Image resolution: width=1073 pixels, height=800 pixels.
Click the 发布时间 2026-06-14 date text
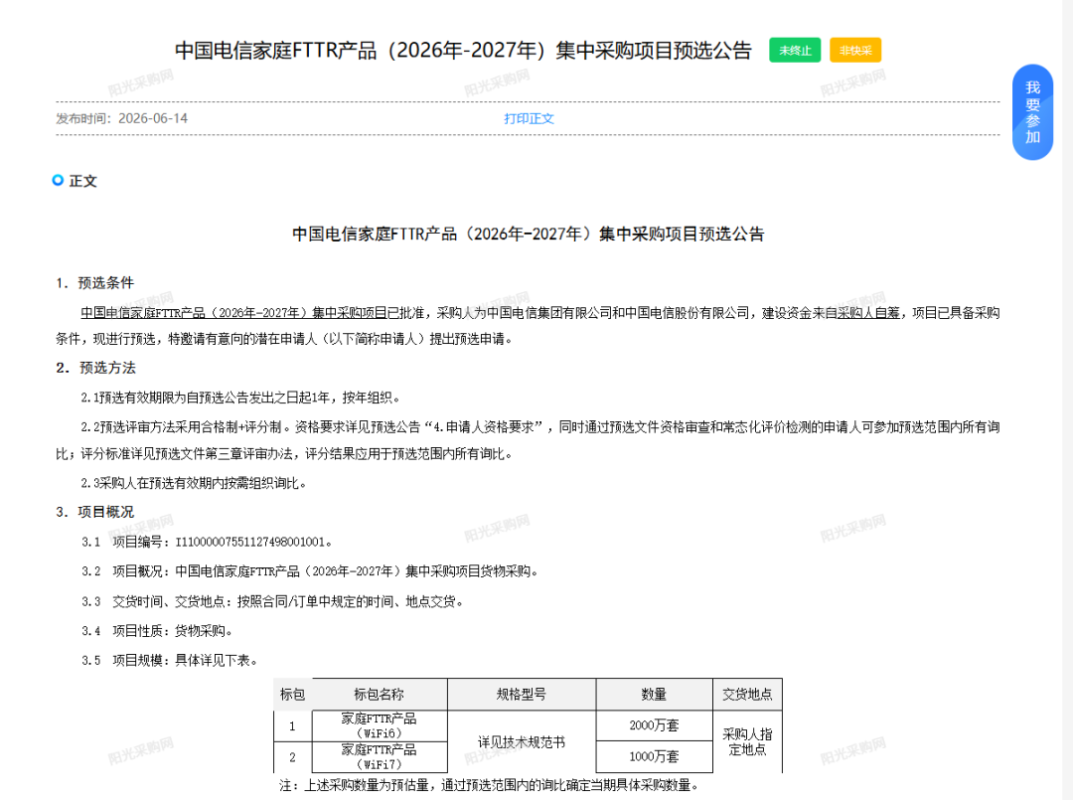(x=122, y=118)
